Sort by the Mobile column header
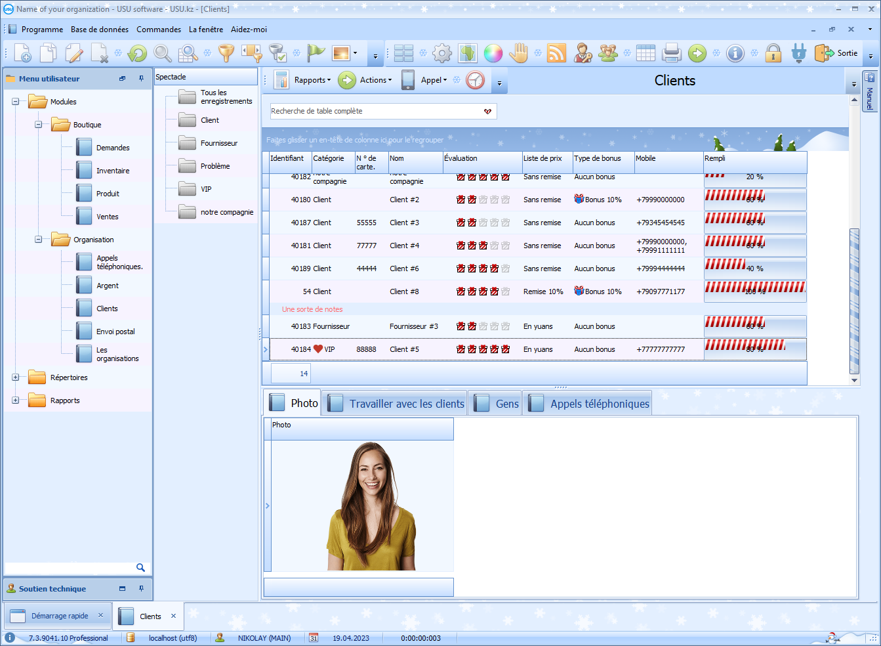 coord(668,162)
